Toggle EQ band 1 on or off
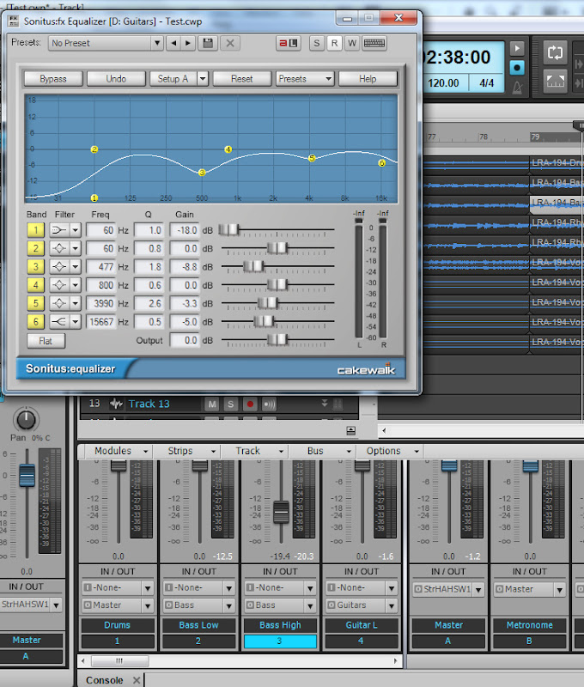Screen dimensions: 584x687 pyautogui.click(x=36, y=230)
